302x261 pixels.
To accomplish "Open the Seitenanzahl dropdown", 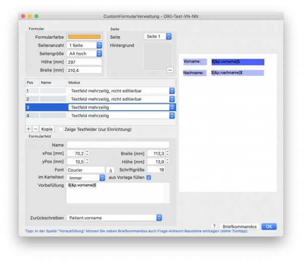I will [85, 45].
